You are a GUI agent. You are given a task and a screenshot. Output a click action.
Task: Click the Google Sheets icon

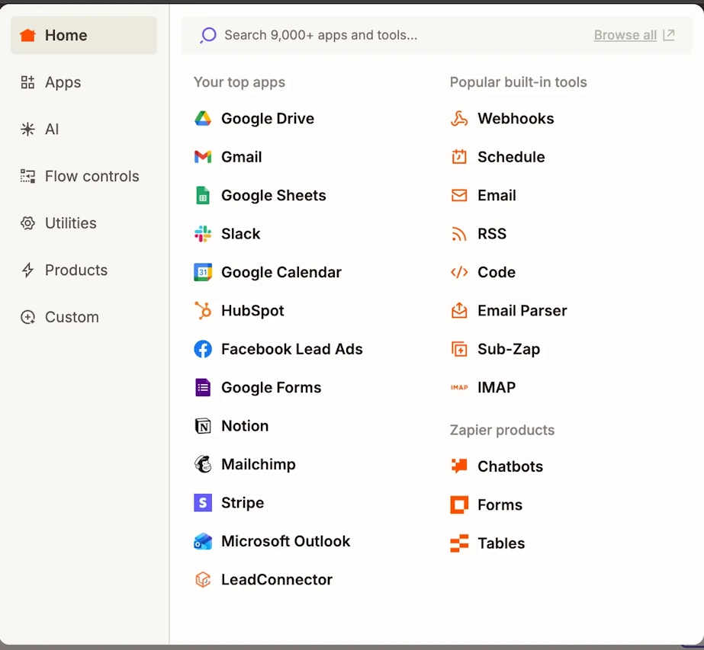click(x=203, y=196)
